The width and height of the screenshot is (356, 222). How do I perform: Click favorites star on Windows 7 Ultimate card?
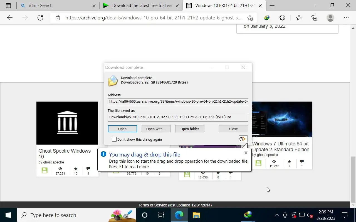[x=289, y=161]
